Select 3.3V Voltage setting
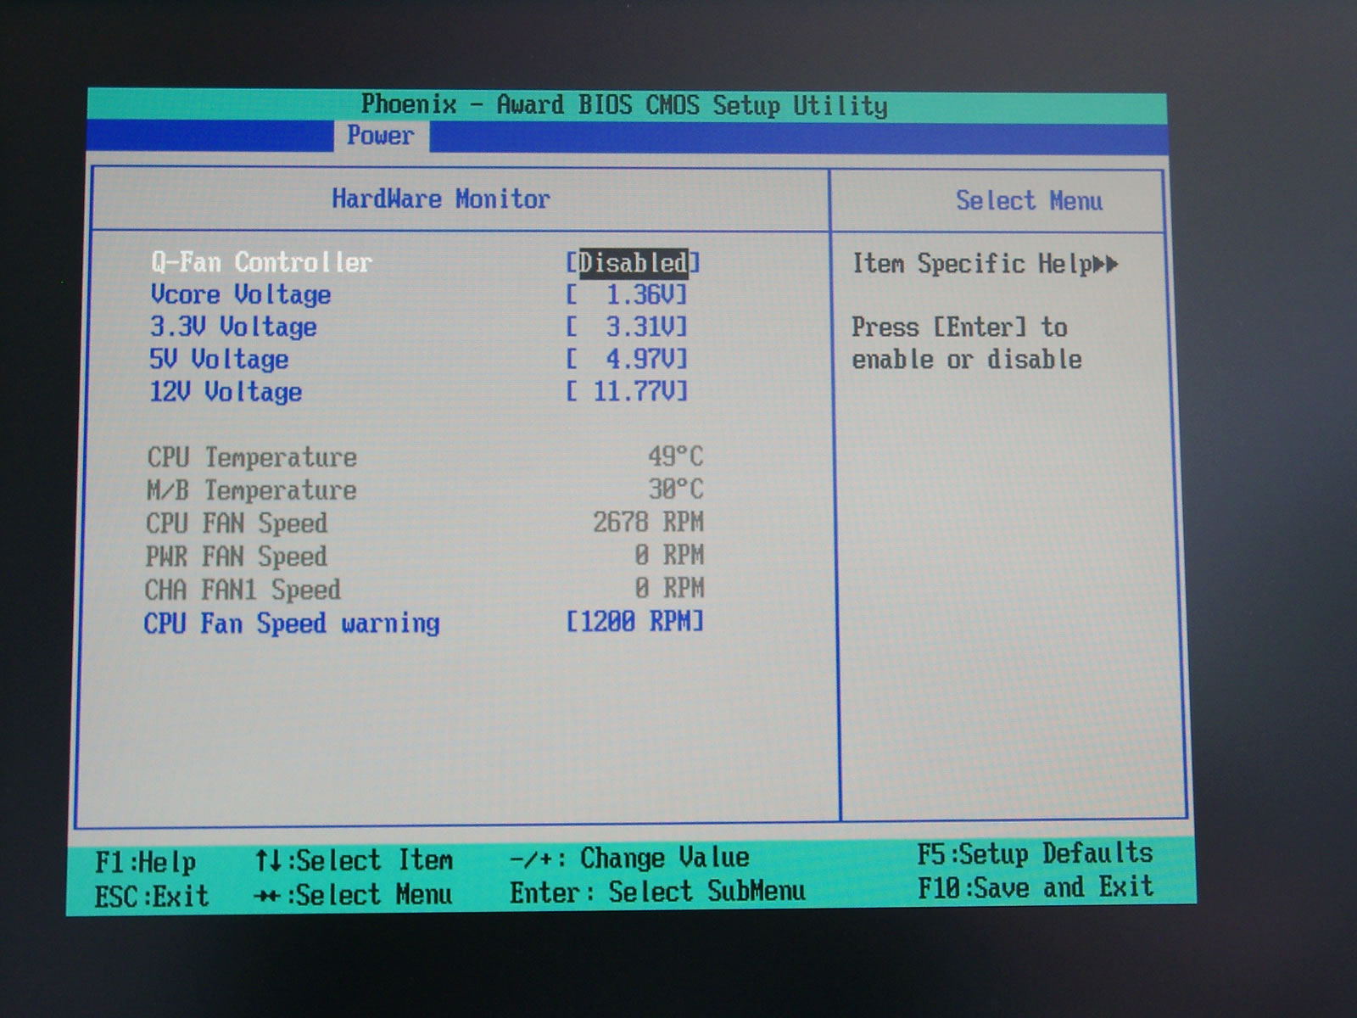This screenshot has width=1357, height=1018. 233,327
